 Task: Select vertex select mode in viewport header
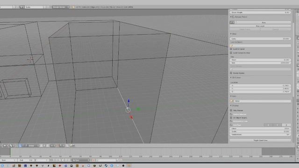(x=42, y=146)
